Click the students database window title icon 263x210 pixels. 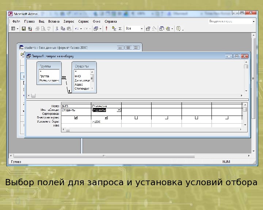[x=21, y=47]
